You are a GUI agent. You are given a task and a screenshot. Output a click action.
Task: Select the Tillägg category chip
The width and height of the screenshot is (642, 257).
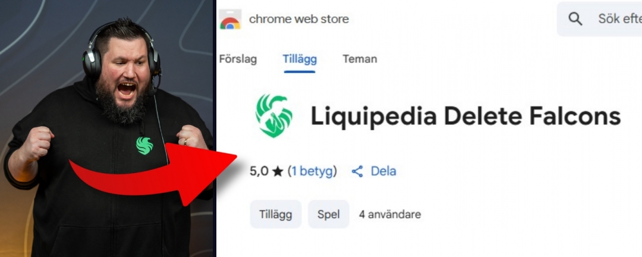pyautogui.click(x=276, y=214)
